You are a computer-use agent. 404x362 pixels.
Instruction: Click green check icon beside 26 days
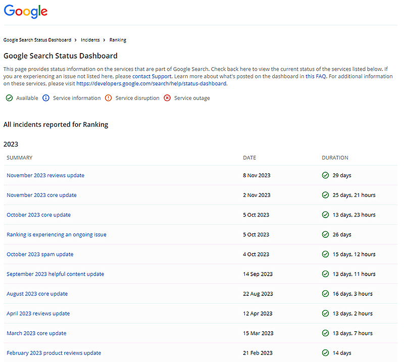(325, 235)
